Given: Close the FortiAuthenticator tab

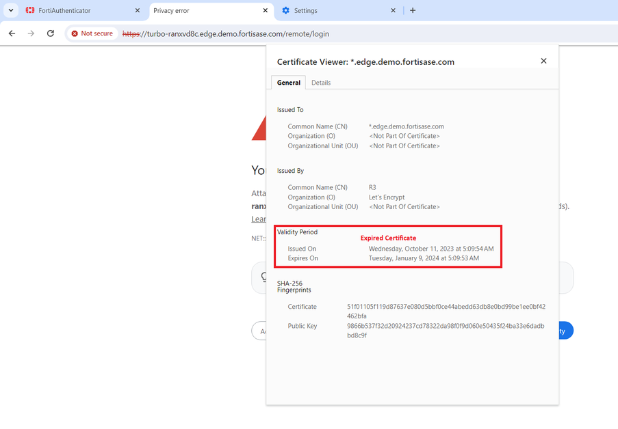Looking at the screenshot, I should [137, 11].
